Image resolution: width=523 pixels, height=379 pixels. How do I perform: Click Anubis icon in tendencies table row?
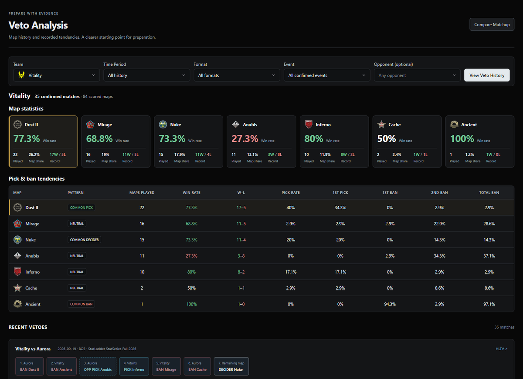click(x=18, y=256)
